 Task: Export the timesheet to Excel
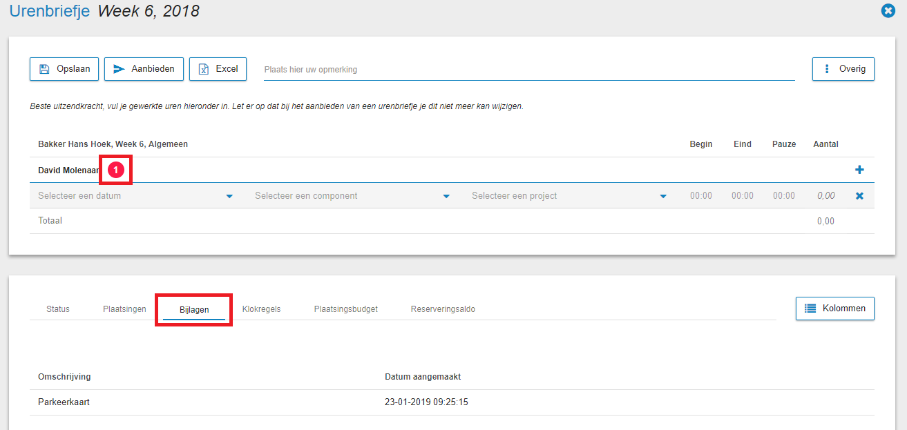[x=218, y=69]
